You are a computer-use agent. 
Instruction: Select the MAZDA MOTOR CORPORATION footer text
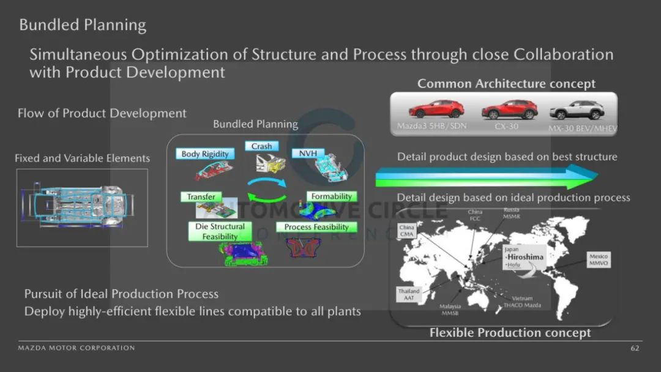click(77, 348)
